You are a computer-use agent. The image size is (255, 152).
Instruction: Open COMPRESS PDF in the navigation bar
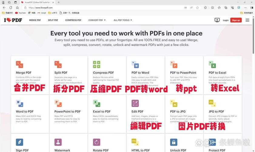[73, 20]
